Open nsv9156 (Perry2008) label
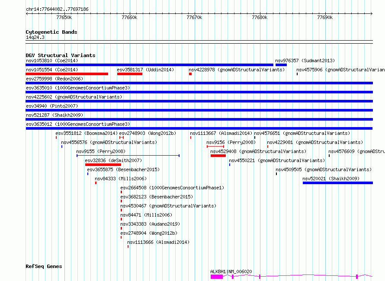 (231, 142)
